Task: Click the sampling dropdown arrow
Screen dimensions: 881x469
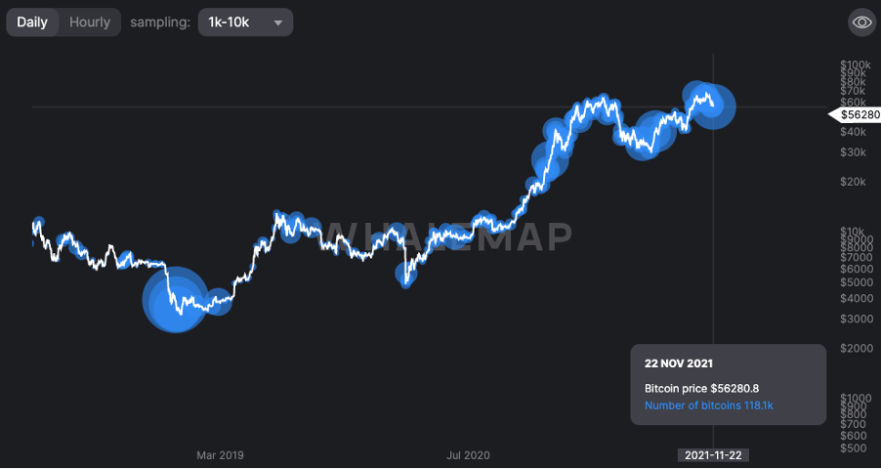Action: pyautogui.click(x=279, y=22)
